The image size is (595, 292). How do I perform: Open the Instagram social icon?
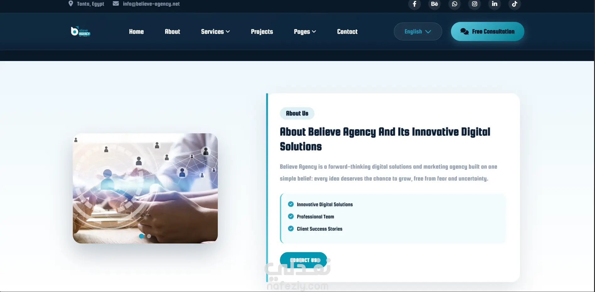(474, 4)
